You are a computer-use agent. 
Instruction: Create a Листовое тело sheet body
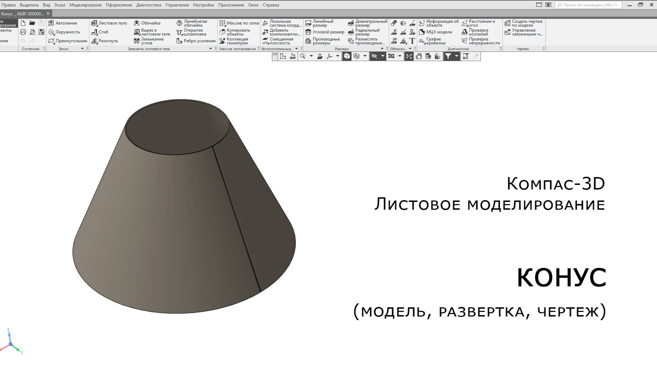coord(109,23)
